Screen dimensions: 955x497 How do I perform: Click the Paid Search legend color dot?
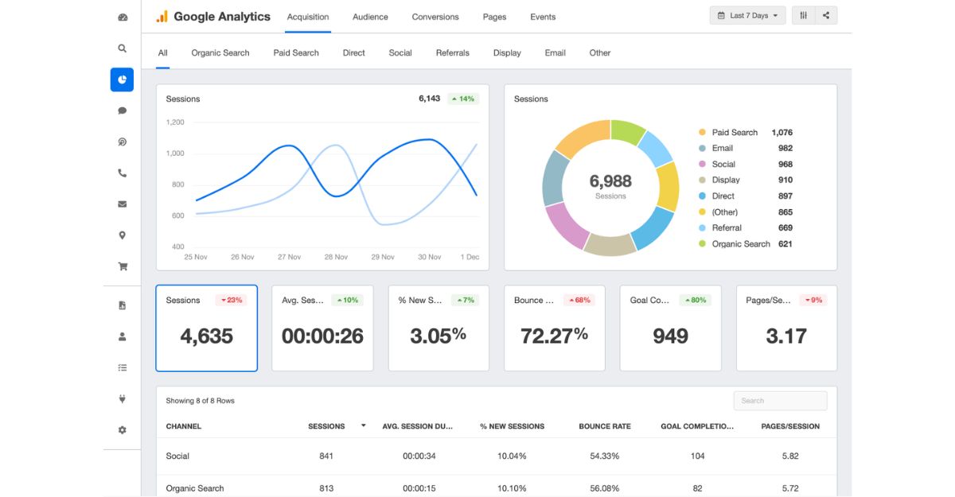pos(702,132)
